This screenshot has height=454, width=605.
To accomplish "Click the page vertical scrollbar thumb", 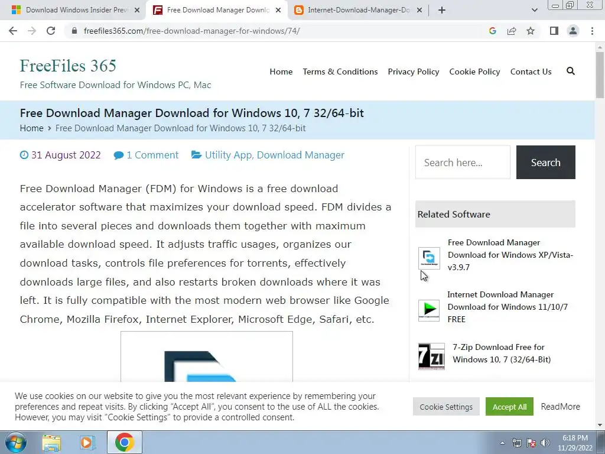I will point(600,74).
